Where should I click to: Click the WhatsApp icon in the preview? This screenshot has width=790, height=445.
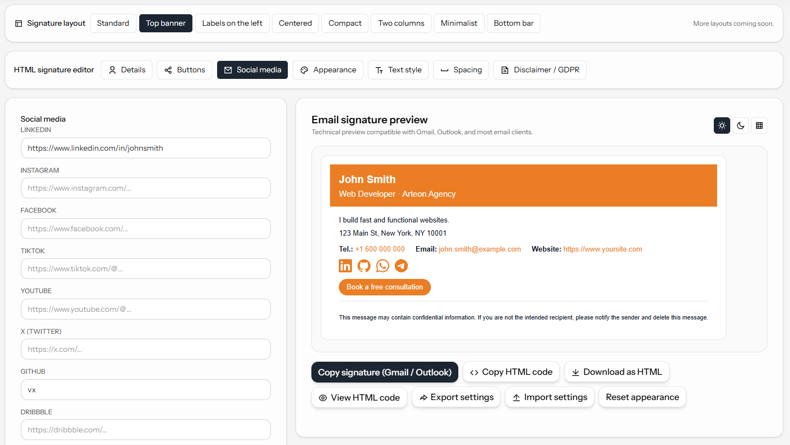click(x=382, y=266)
